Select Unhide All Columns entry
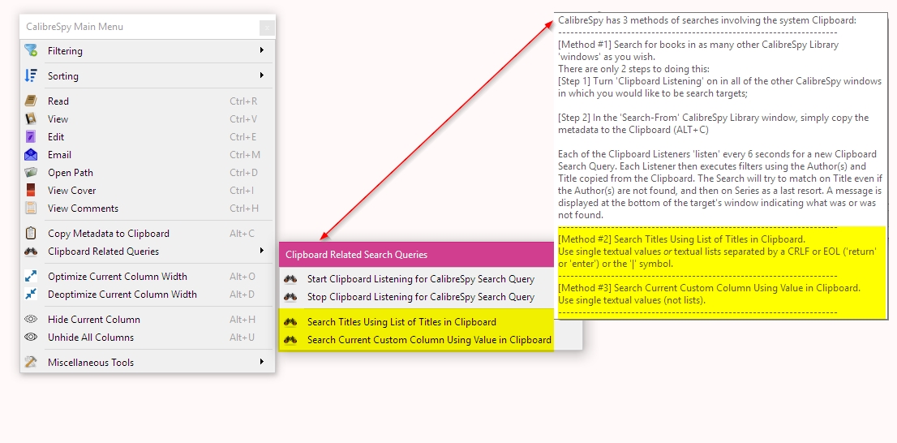897x443 pixels. [x=148, y=337]
